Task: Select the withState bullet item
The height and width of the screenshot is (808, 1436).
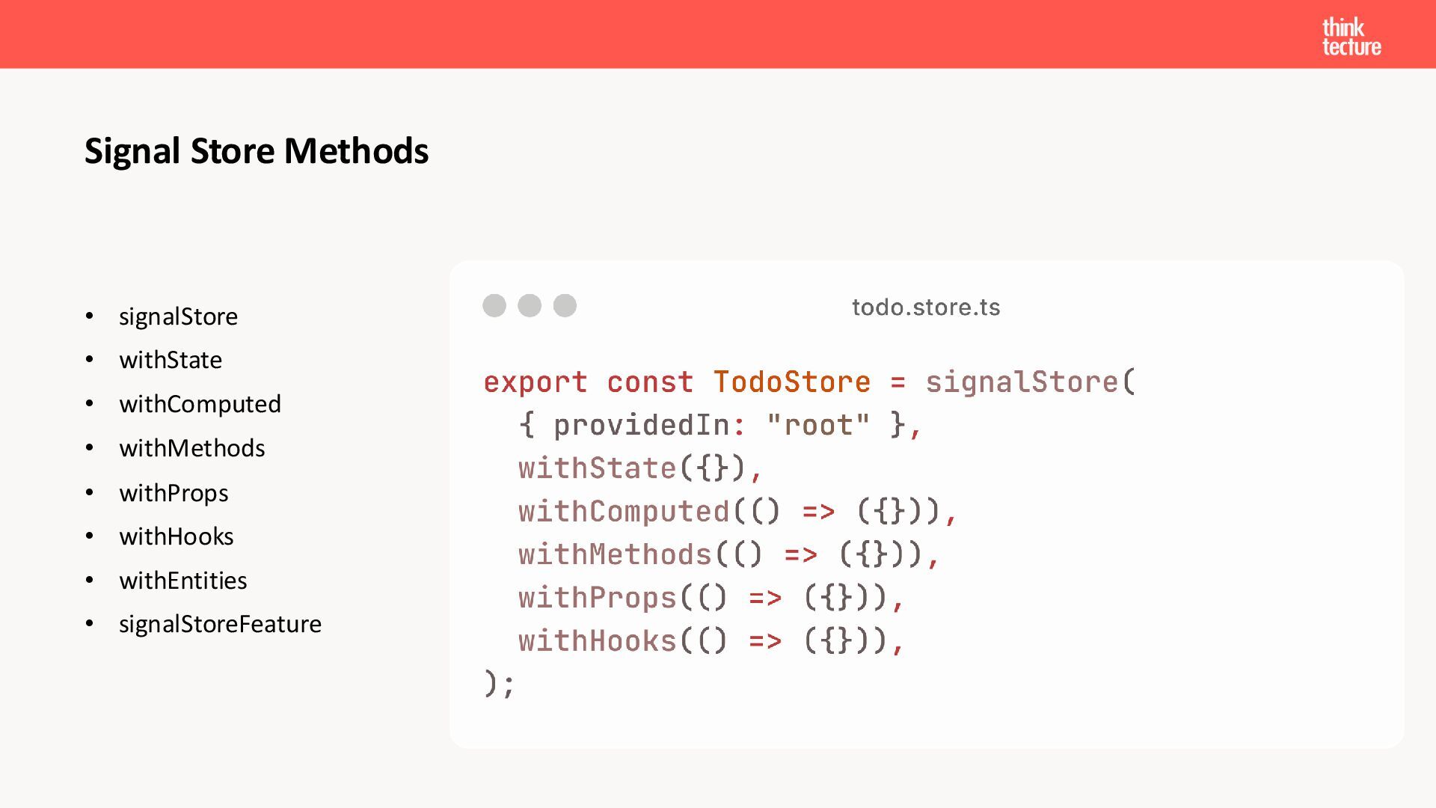Action: tap(171, 360)
